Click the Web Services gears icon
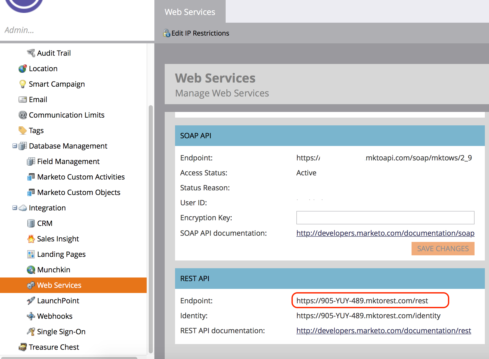489x359 pixels. point(31,285)
